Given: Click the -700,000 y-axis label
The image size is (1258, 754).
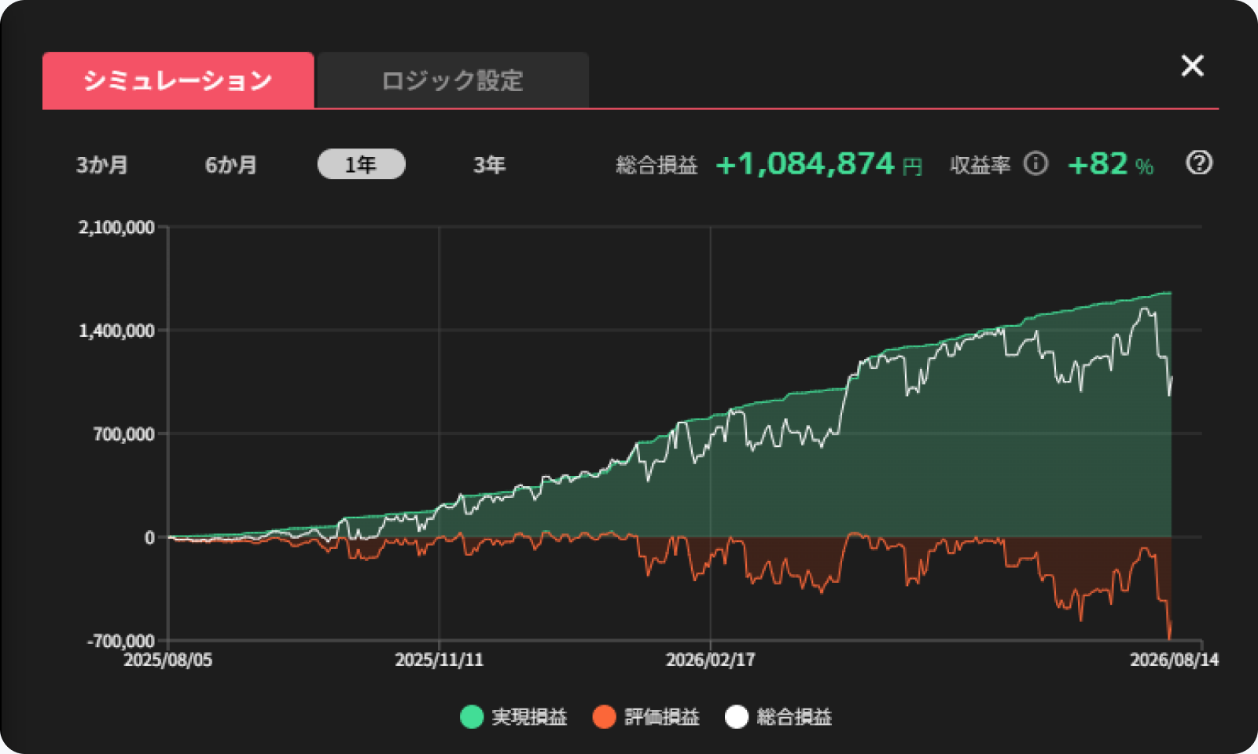Looking at the screenshot, I should point(120,641).
